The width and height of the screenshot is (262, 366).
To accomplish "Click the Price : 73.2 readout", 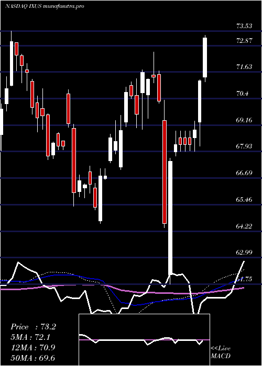I will pos(33,327).
